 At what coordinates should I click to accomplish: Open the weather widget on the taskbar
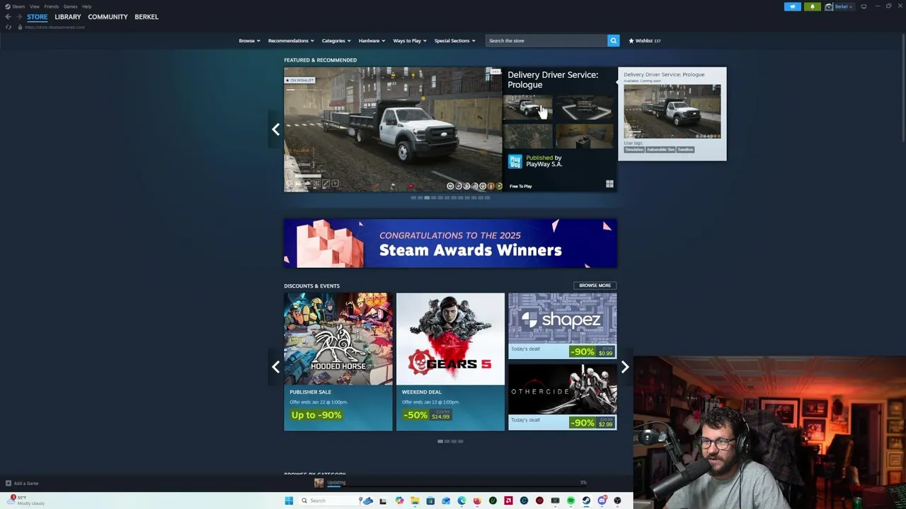click(x=25, y=501)
